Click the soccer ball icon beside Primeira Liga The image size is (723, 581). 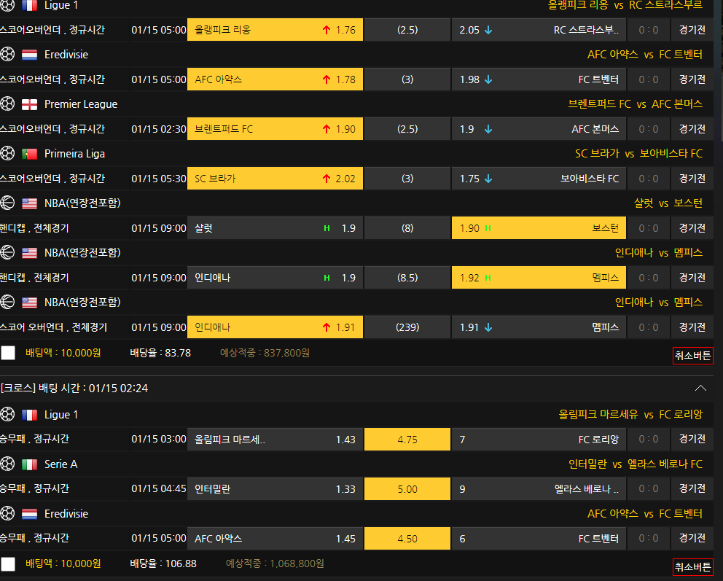(x=7, y=154)
